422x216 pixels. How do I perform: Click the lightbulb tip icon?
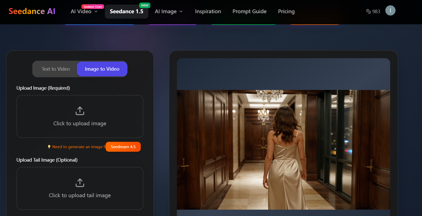click(49, 147)
